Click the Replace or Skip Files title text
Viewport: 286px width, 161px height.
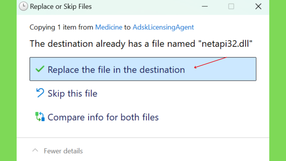pos(61,6)
